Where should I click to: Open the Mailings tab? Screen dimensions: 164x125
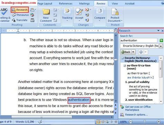pyautogui.click(x=84, y=3)
